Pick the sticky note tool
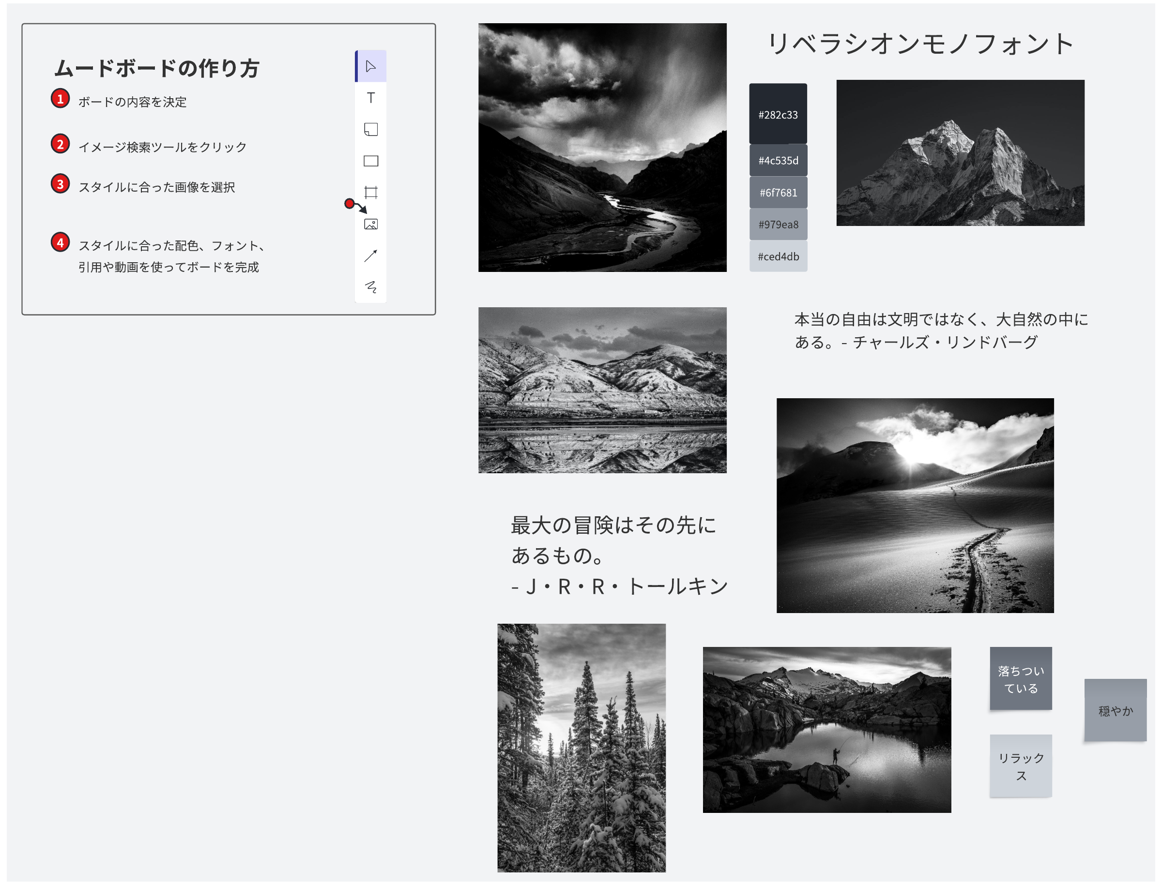This screenshot has height=885, width=1162. point(370,130)
